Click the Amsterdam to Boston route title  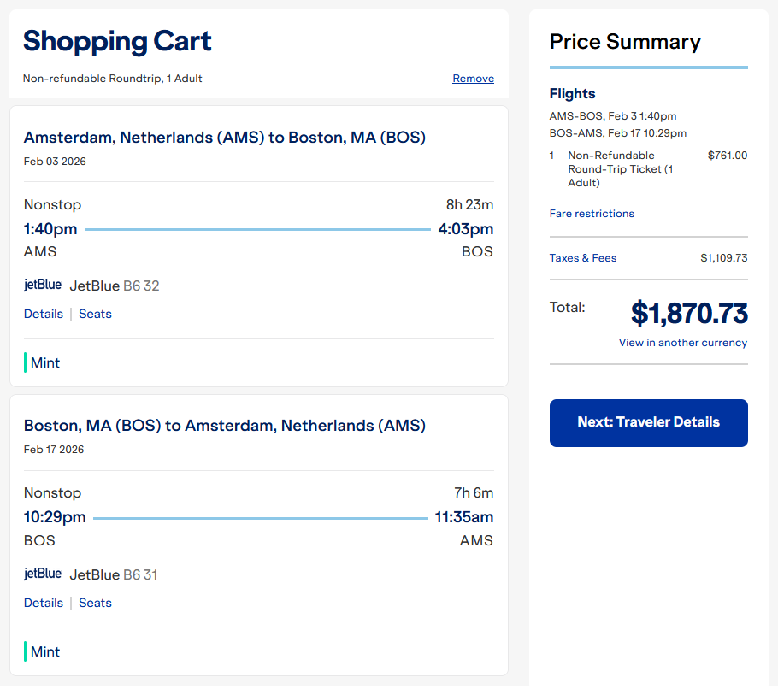(224, 138)
